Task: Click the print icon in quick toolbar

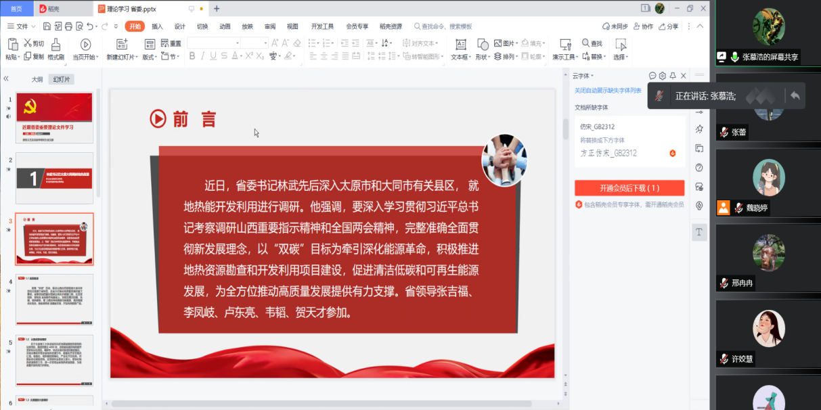Action: pyautogui.click(x=68, y=26)
